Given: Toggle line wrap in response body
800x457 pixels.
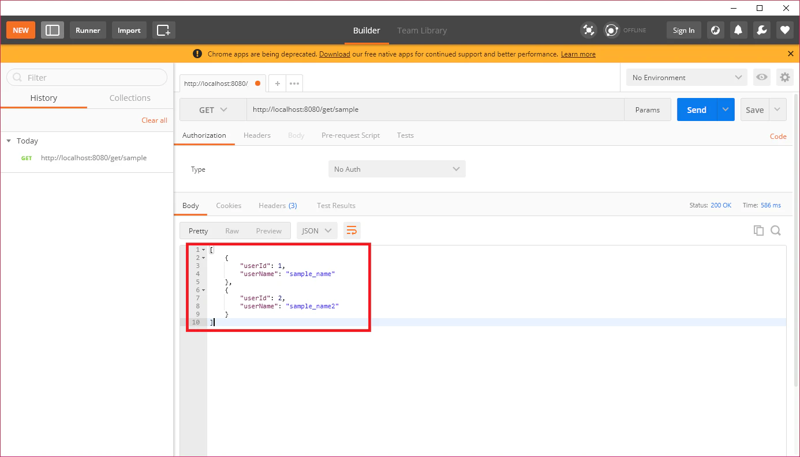Looking at the screenshot, I should pos(352,231).
